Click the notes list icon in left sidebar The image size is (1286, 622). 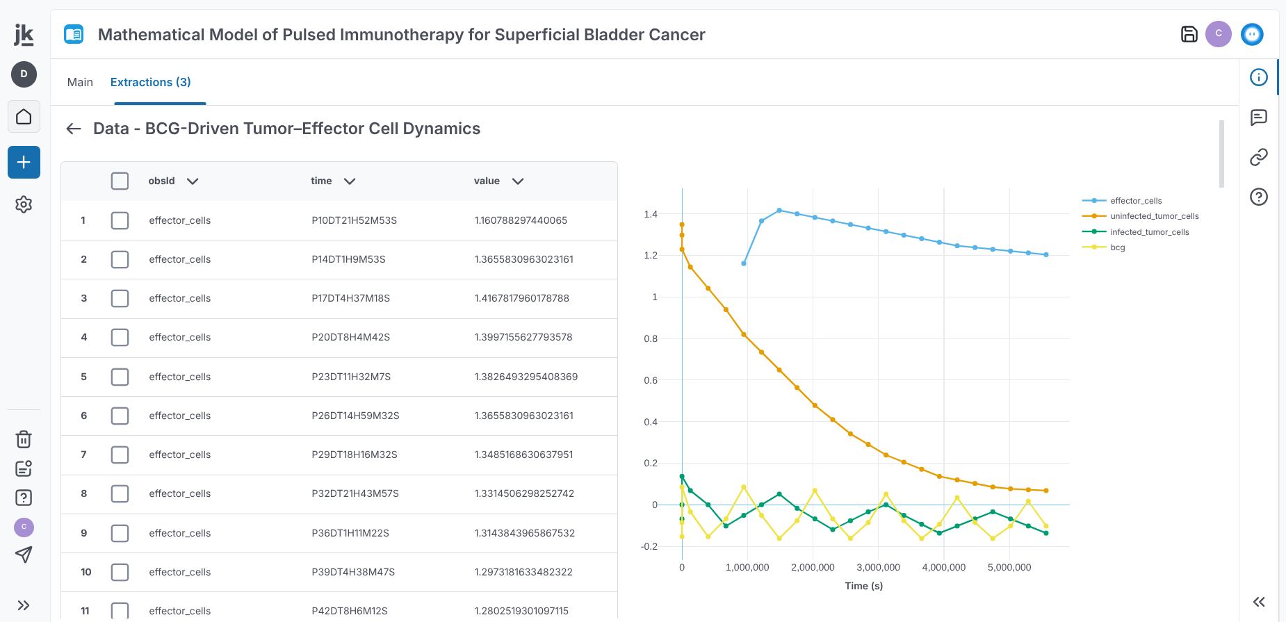(x=24, y=468)
